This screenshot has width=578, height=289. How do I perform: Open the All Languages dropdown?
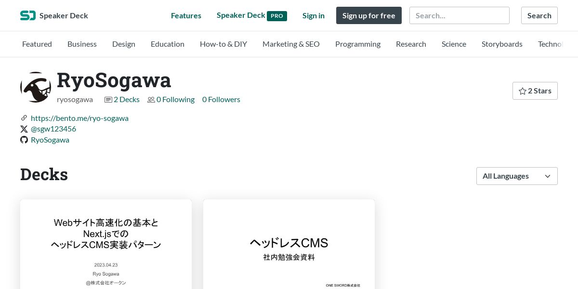[x=517, y=176]
